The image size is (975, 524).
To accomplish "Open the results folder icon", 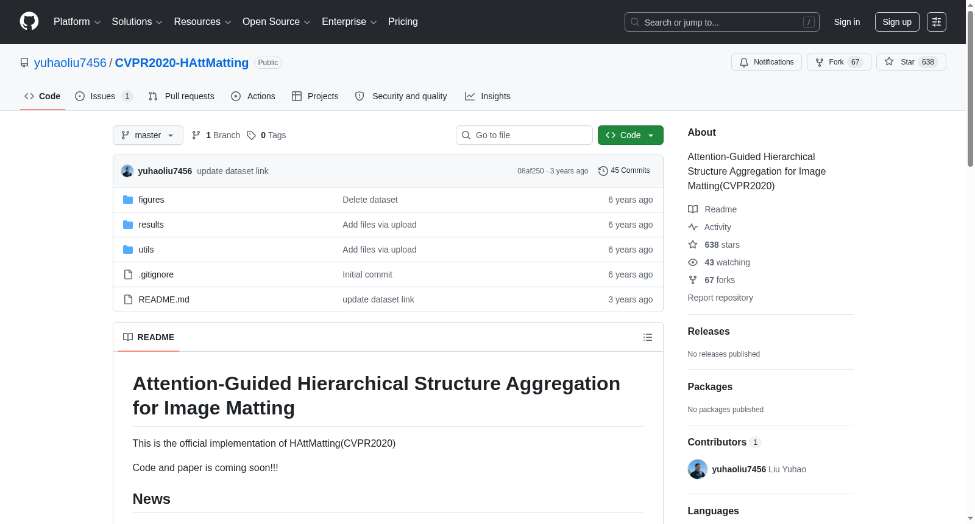I will click(x=128, y=225).
